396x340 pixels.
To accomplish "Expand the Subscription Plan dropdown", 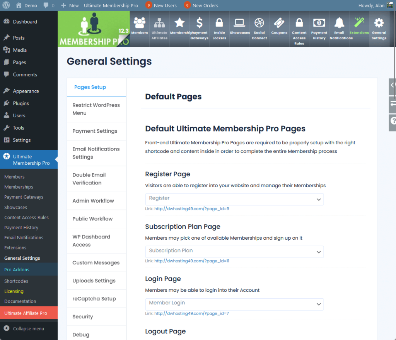I will [234, 252].
